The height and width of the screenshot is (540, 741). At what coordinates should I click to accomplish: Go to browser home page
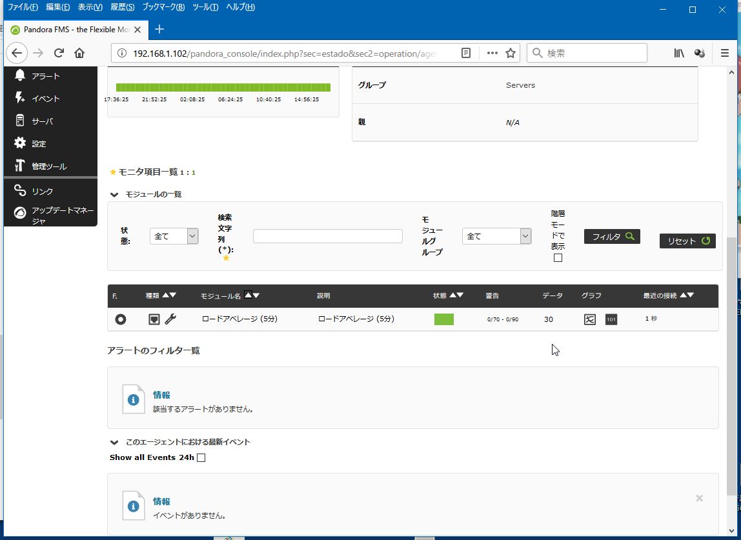(x=79, y=53)
